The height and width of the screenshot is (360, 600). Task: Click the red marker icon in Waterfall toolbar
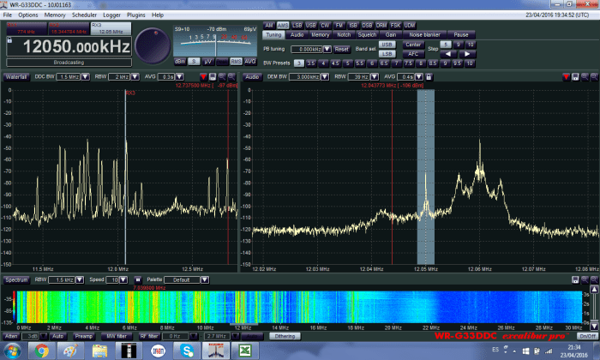coord(201,76)
